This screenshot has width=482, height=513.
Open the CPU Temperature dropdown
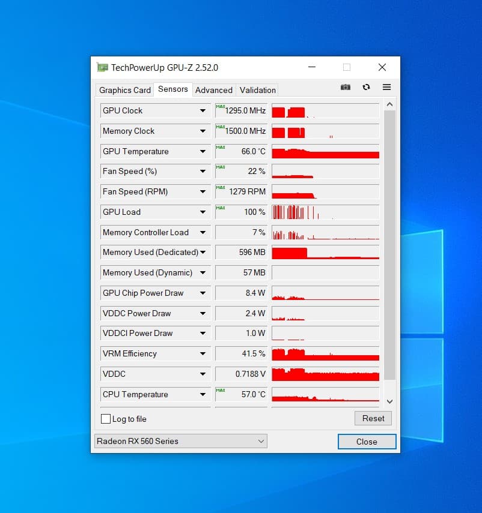203,394
